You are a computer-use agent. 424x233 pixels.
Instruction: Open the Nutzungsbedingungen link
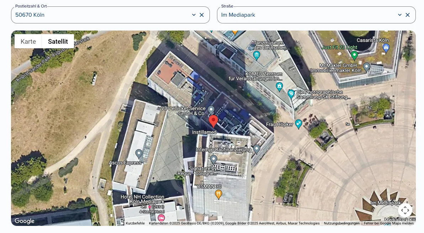click(342, 223)
